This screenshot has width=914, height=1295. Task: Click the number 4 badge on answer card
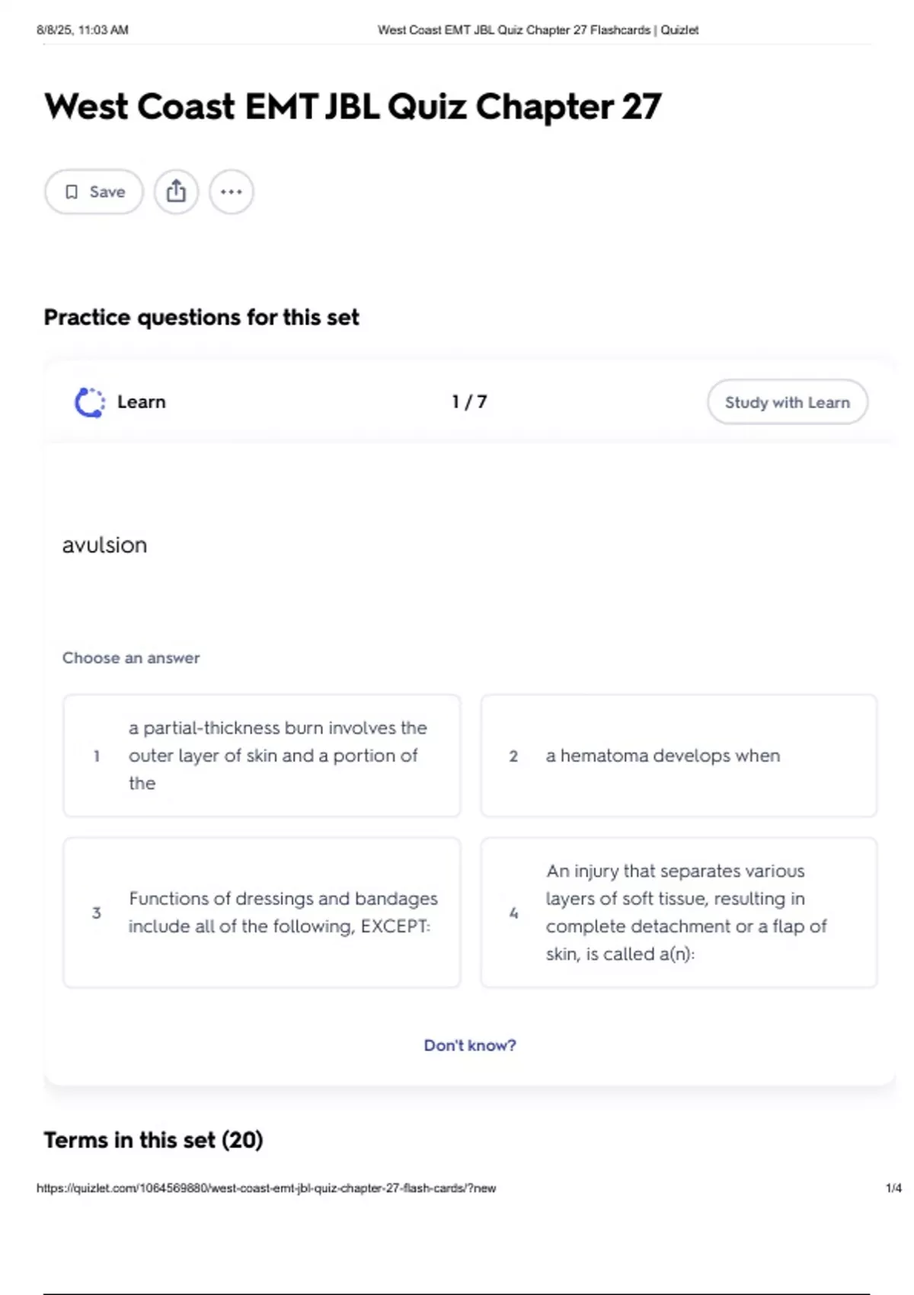513,913
